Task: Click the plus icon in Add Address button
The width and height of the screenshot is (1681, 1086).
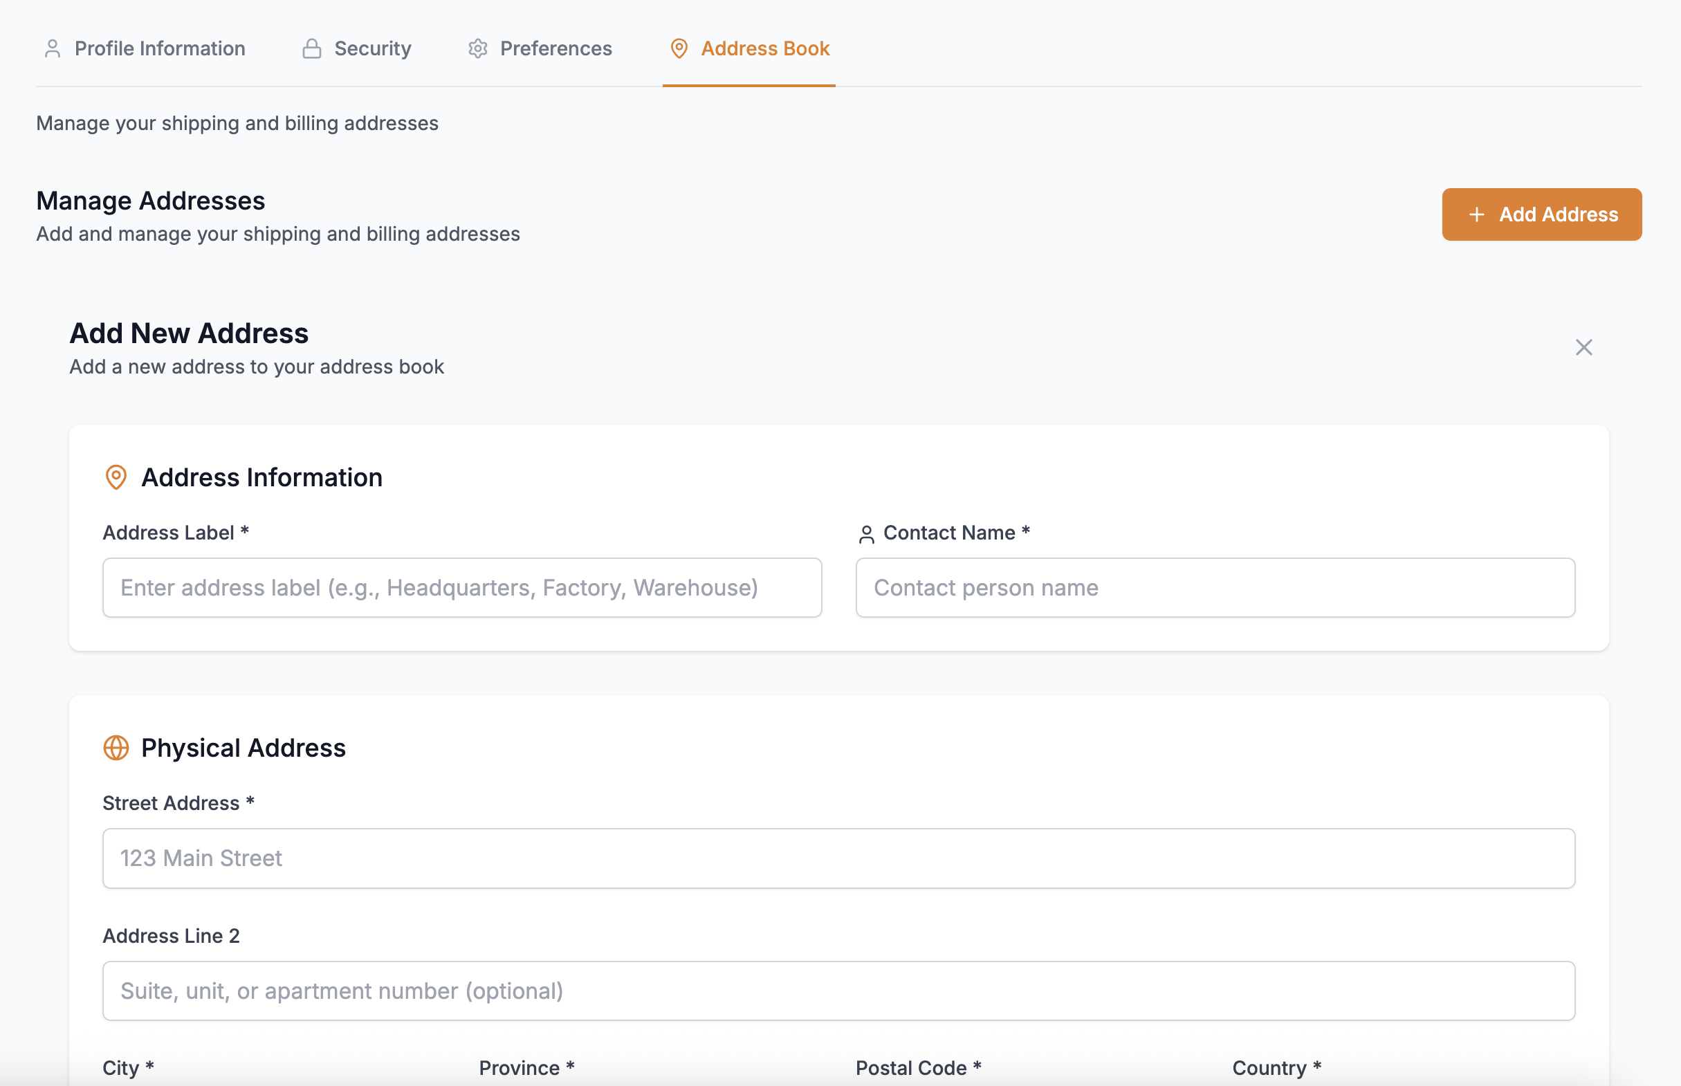Action: 1476,214
